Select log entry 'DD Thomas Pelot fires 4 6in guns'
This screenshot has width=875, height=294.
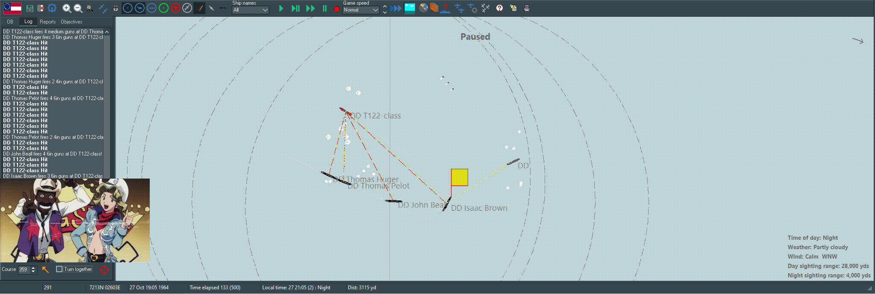pos(53,98)
